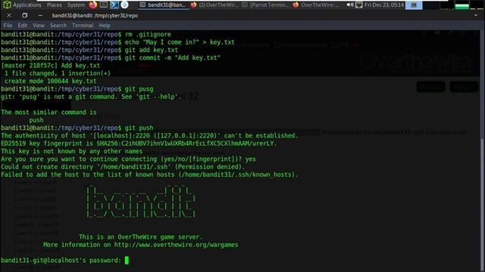Open the Edit menu in the terminal
The image size is (485, 272).
pos(22,25)
